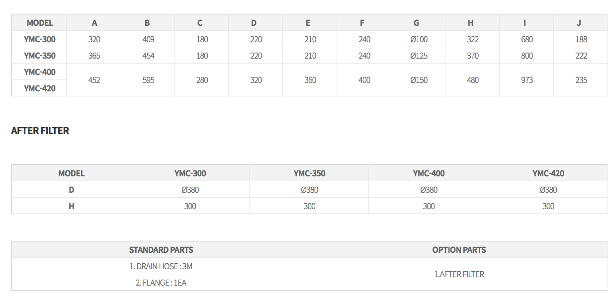Image resolution: width=613 pixels, height=301 pixels.
Task: Click the YMC-300 row label in top table
Action: tap(39, 39)
